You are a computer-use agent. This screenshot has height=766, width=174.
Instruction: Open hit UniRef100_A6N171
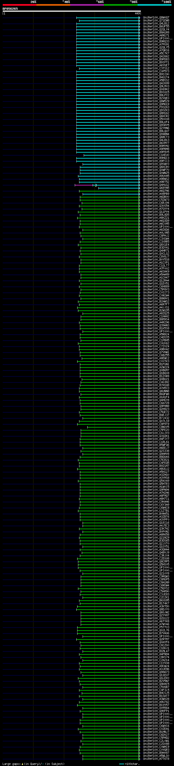point(156,35)
